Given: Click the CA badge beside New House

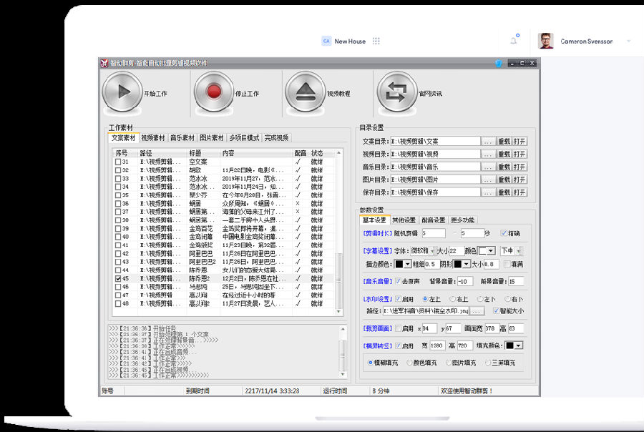Looking at the screenshot, I should point(326,41).
